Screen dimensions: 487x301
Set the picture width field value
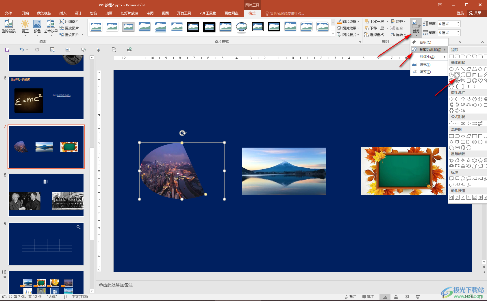tap(447, 33)
